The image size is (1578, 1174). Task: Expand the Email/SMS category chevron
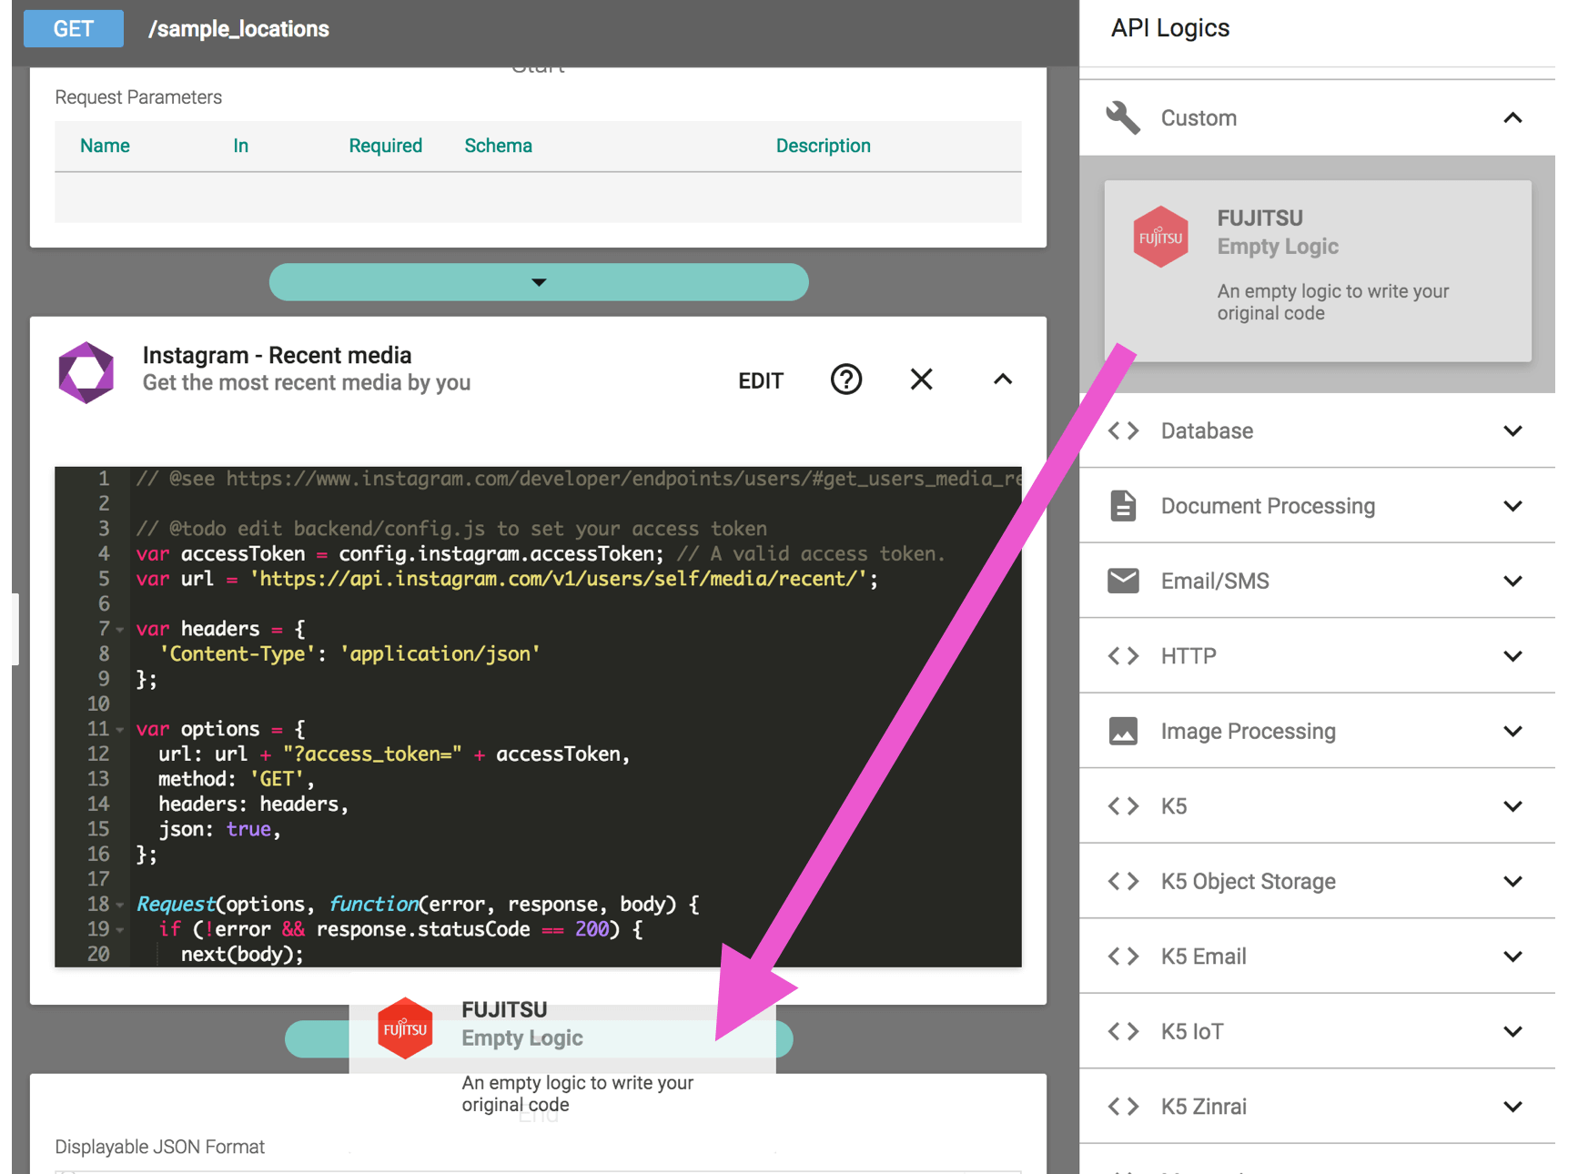coord(1512,581)
